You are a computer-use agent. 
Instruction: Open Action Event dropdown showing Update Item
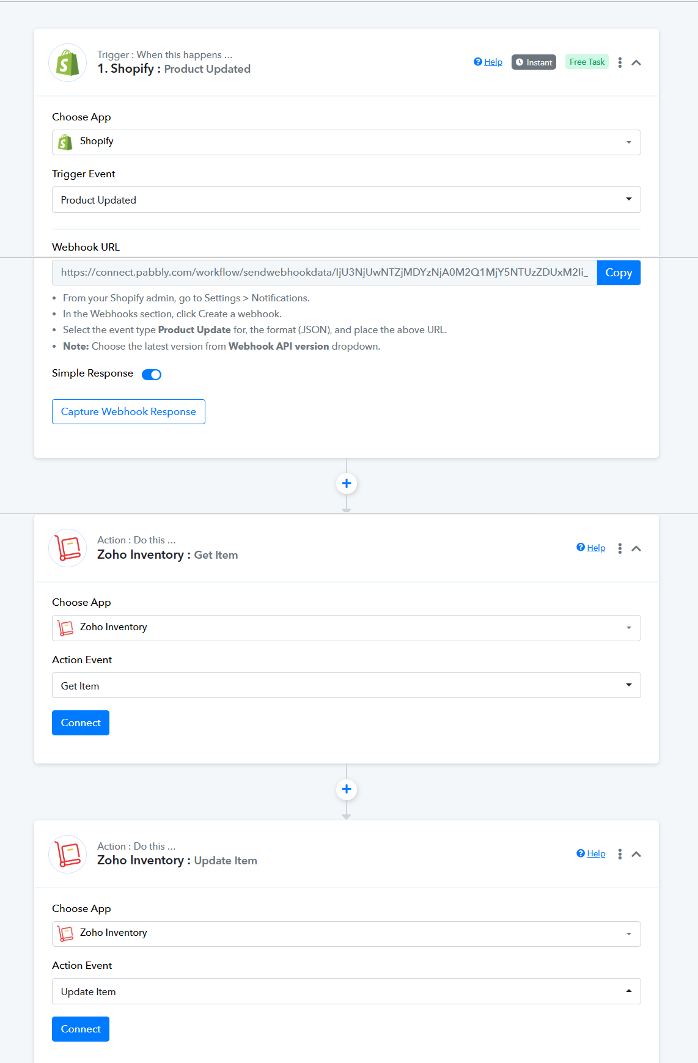coord(347,991)
